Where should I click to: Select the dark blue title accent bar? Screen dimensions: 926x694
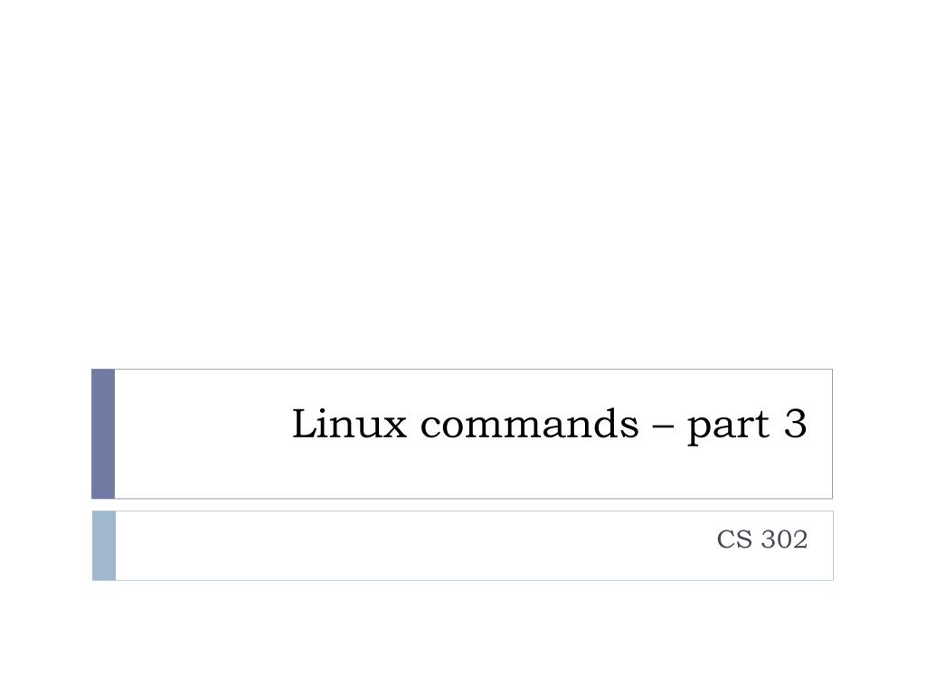[103, 434]
